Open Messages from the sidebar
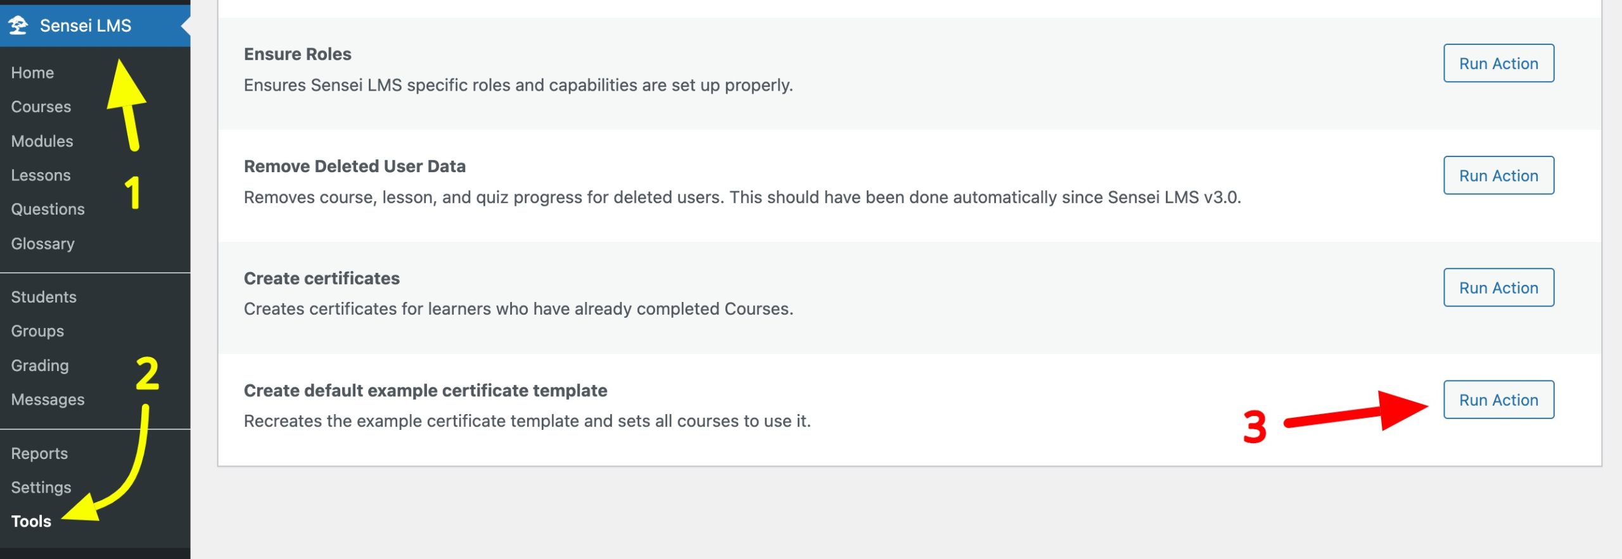The image size is (1622, 559). 48,399
